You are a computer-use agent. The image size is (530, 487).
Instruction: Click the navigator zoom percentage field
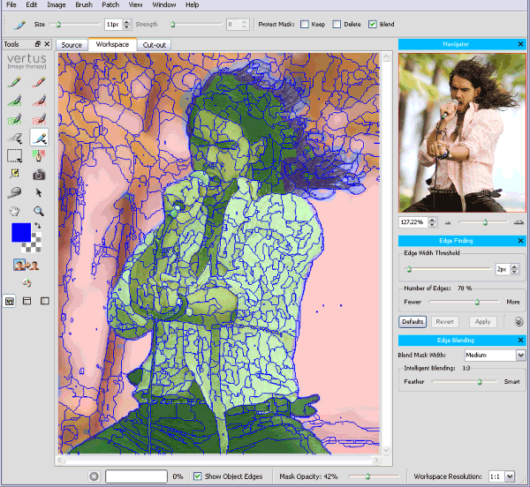pos(413,221)
